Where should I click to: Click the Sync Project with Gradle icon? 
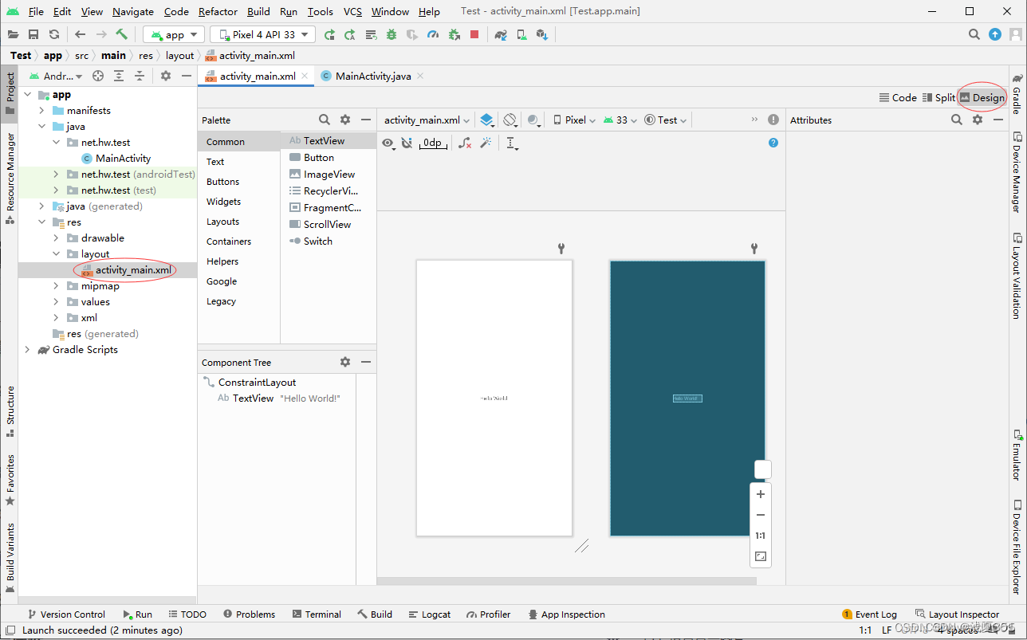(x=501, y=34)
